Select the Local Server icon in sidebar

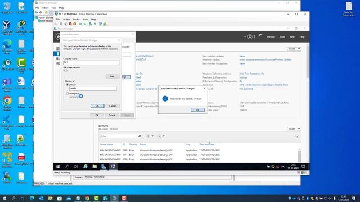pyautogui.click(x=57, y=54)
